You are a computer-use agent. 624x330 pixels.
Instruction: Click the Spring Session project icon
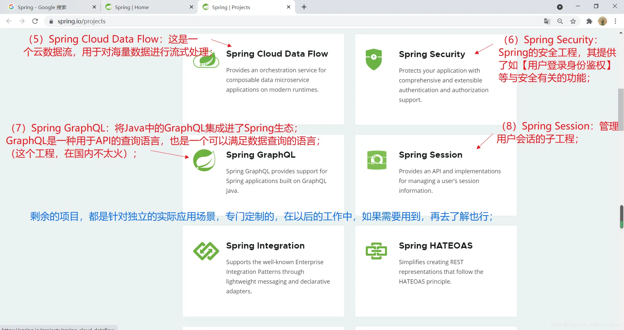[x=377, y=160]
